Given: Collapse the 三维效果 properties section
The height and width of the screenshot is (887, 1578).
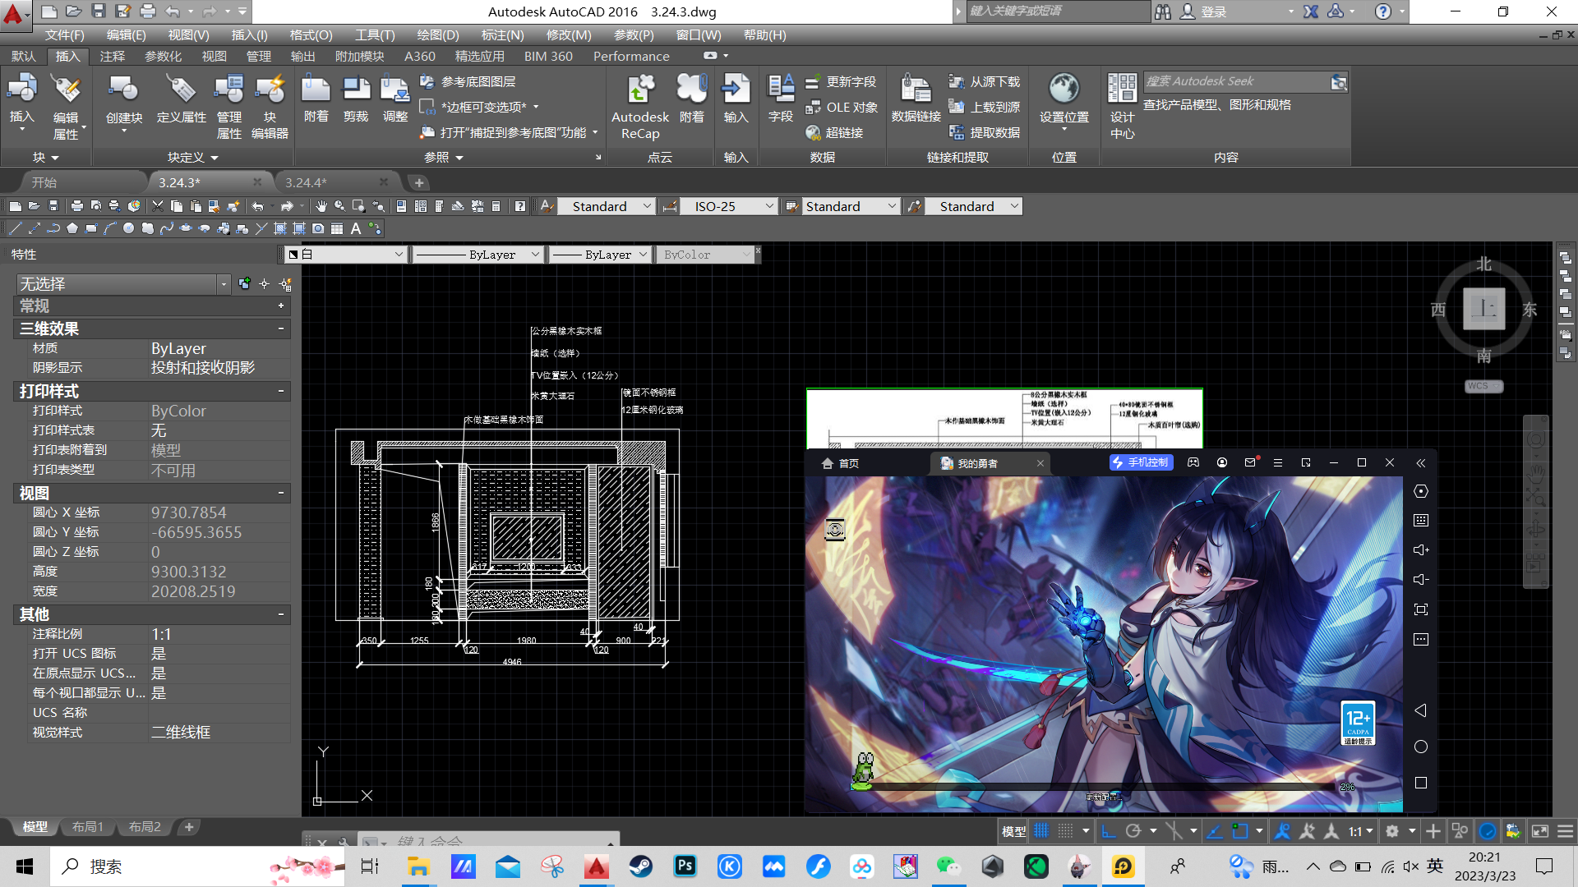Looking at the screenshot, I should [x=281, y=329].
